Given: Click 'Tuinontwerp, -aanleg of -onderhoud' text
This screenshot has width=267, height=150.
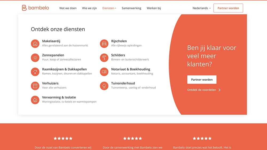Looking at the screenshot, I should pos(133,88).
